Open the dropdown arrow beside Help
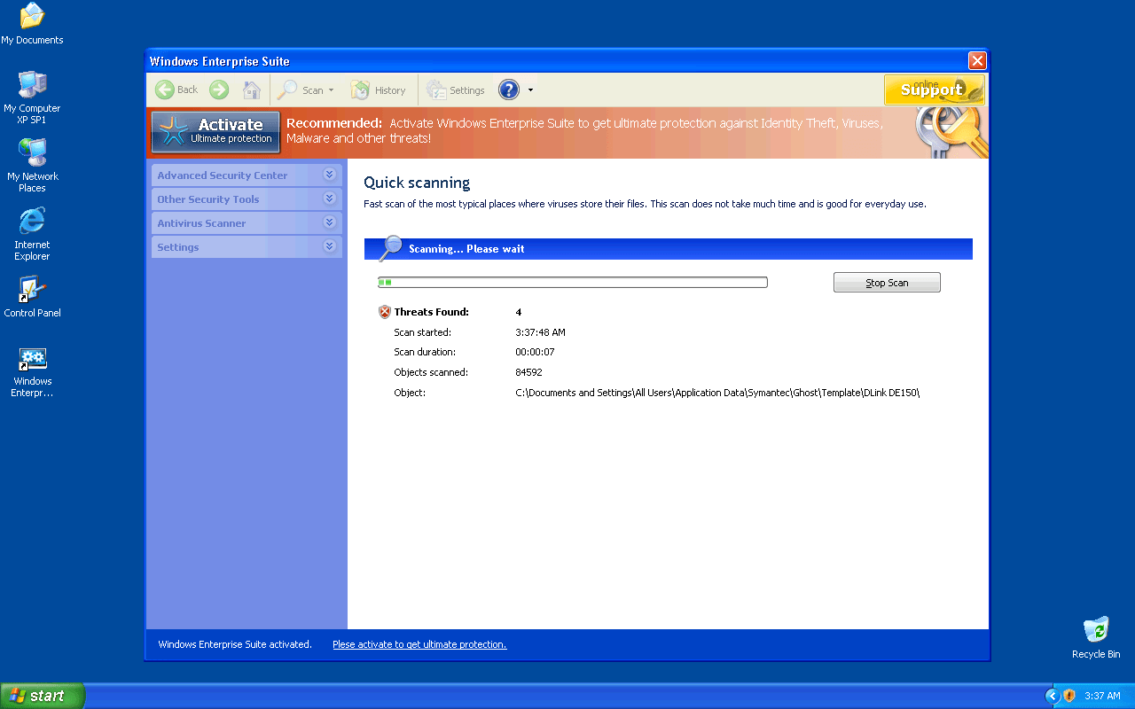The width and height of the screenshot is (1135, 709). click(x=530, y=90)
